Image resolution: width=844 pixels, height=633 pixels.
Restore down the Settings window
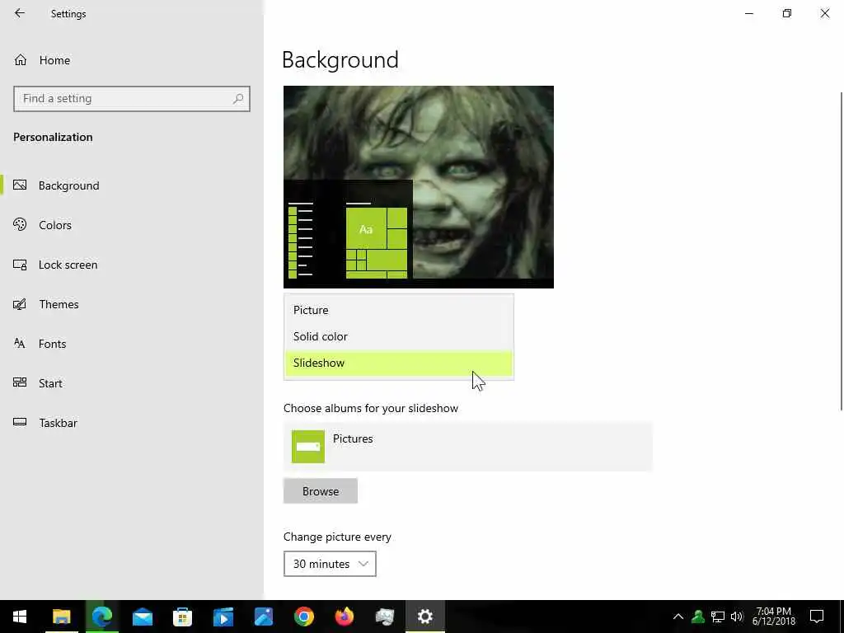coord(787,13)
